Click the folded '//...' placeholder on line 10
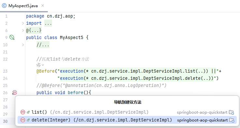The width and height of the screenshot is (240, 128). pos(43,45)
